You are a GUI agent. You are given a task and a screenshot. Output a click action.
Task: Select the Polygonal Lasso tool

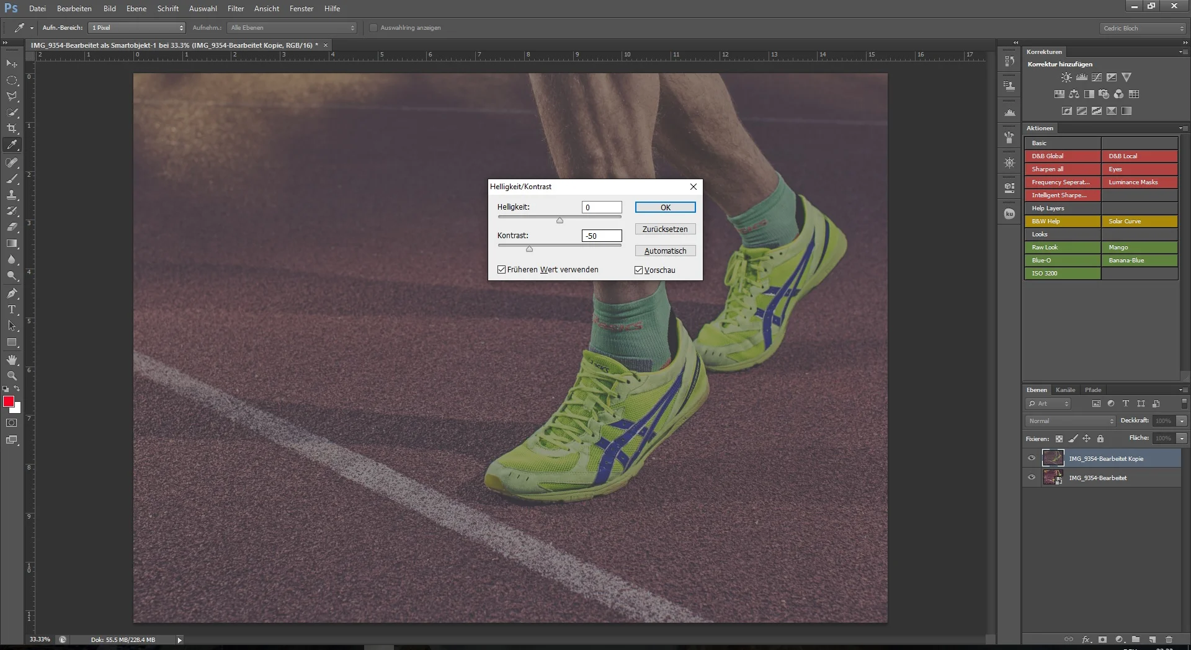12,96
